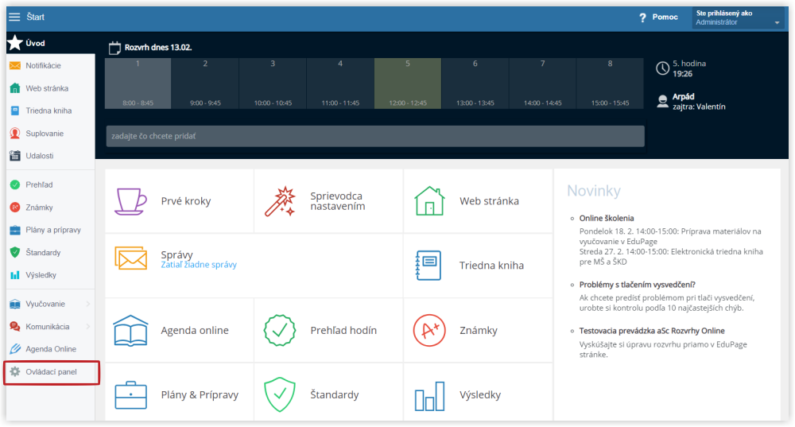This screenshot has height=427, width=795.
Task: Open Známky red icon in sidebar
Action: pyautogui.click(x=15, y=208)
